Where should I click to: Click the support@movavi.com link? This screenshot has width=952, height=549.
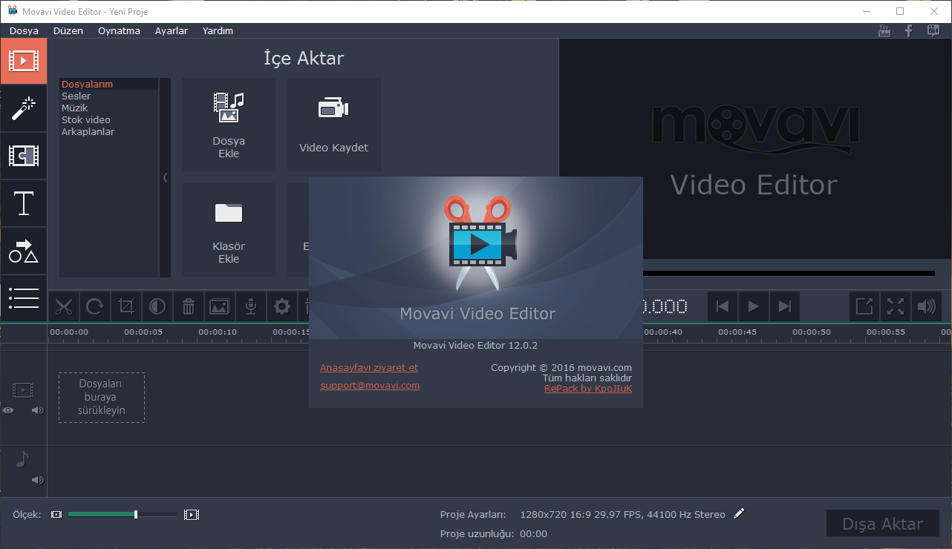pyautogui.click(x=370, y=386)
